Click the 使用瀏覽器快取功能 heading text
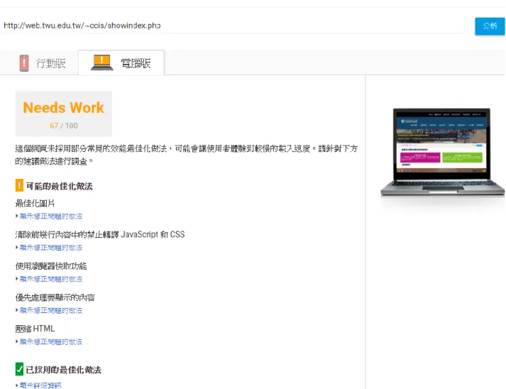Image resolution: width=506 pixels, height=389 pixels. click(51, 266)
